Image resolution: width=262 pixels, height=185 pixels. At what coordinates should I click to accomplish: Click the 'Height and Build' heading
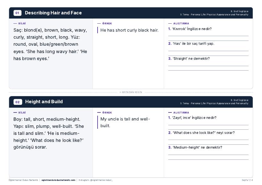click(44, 102)
